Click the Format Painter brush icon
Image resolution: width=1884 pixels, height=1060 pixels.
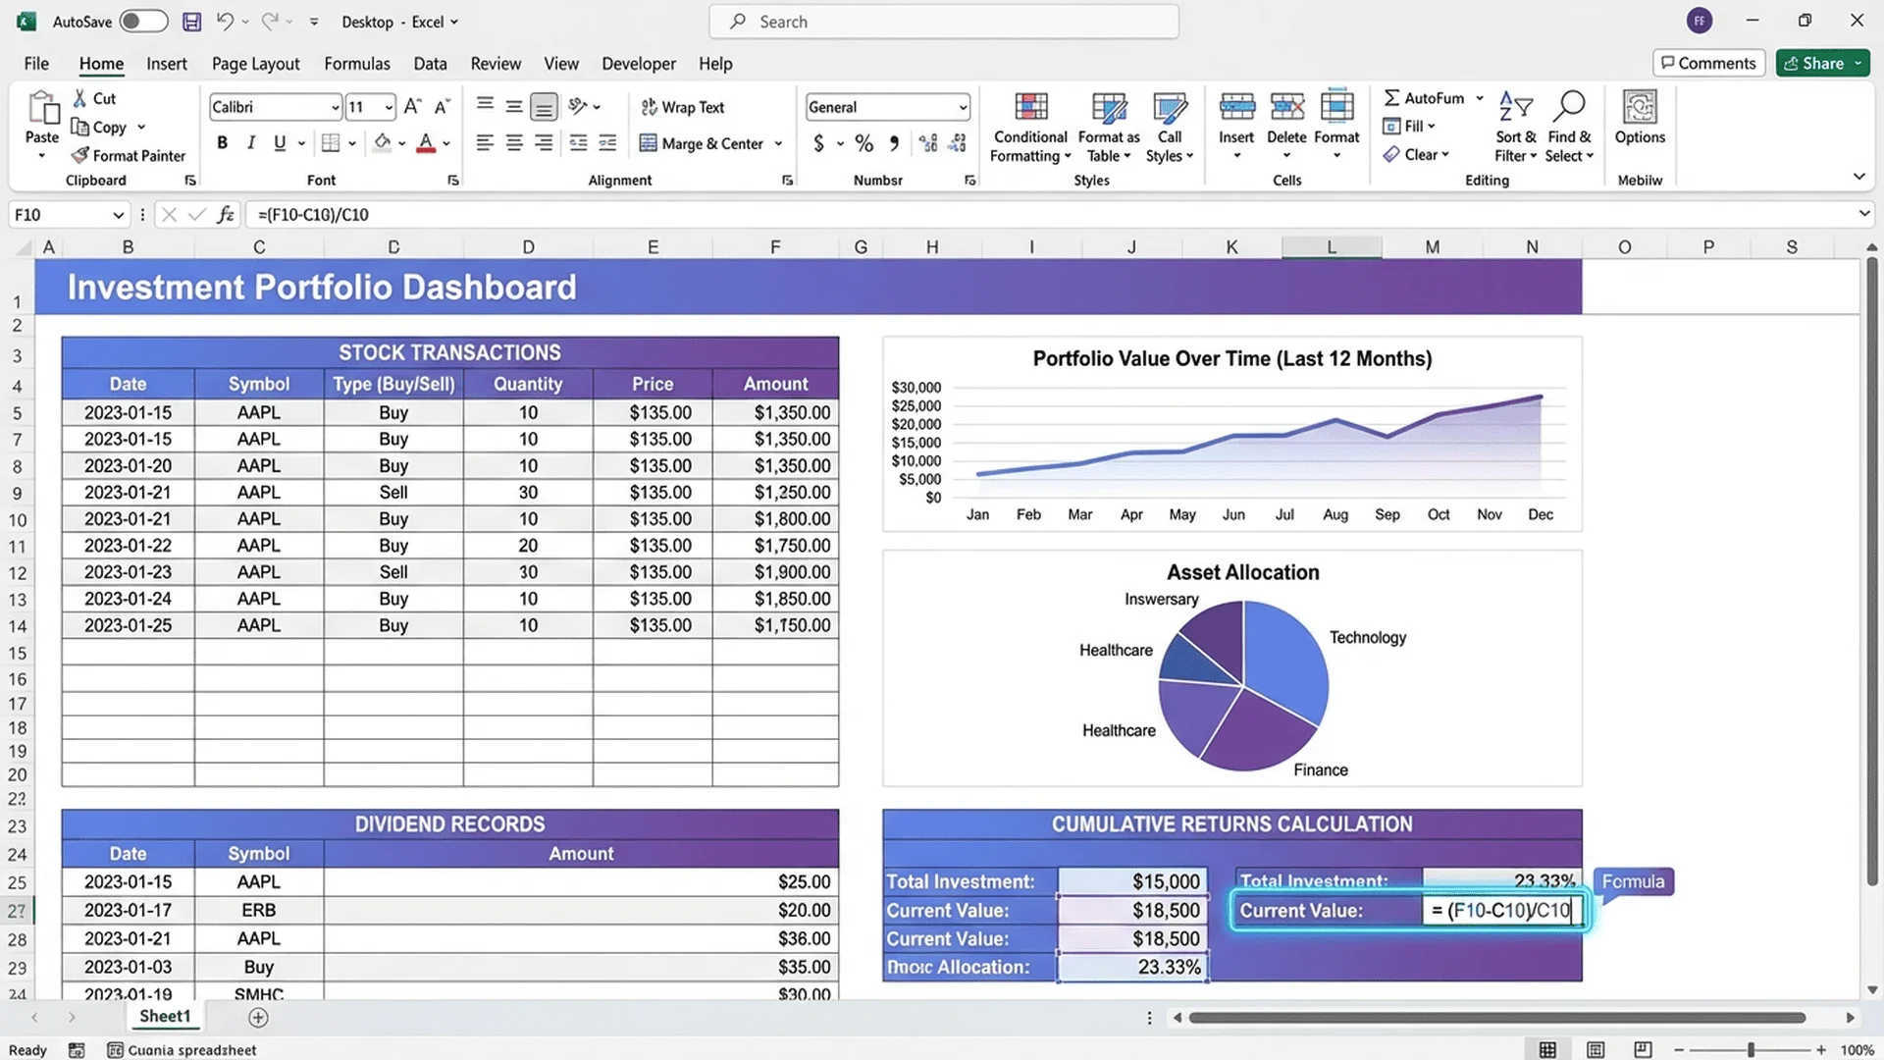pos(80,156)
